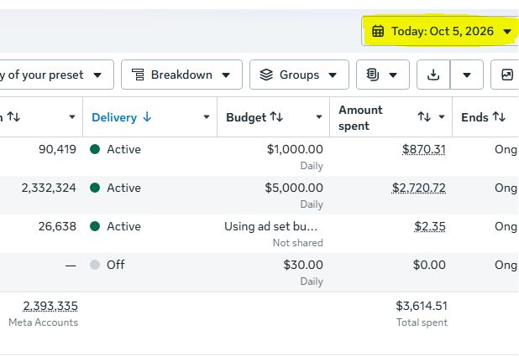Viewport: 519px width, 356px height.
Task: Open Budget column options arrow
Action: (319, 117)
